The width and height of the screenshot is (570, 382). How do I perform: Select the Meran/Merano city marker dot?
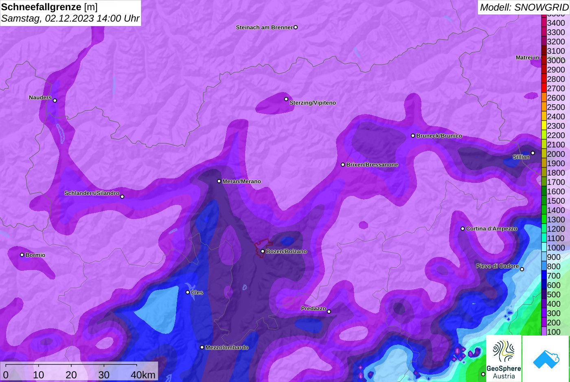[x=219, y=181]
